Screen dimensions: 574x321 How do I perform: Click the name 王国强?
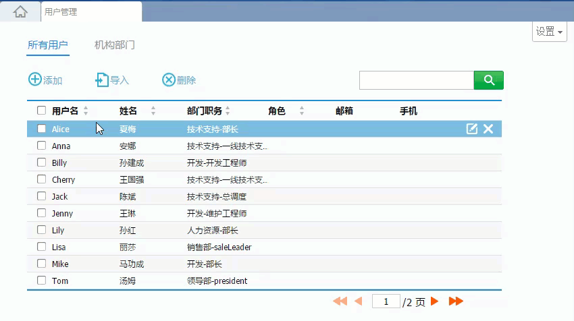point(132,179)
